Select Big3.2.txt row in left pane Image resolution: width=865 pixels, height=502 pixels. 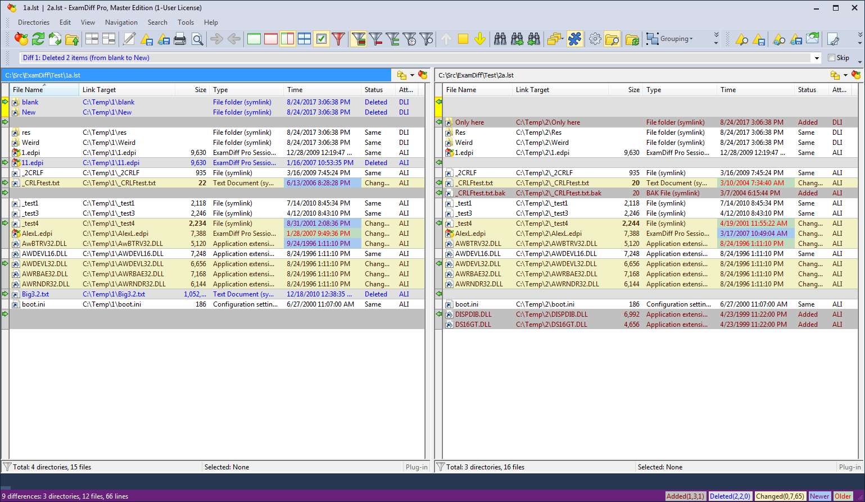pyautogui.click(x=217, y=294)
